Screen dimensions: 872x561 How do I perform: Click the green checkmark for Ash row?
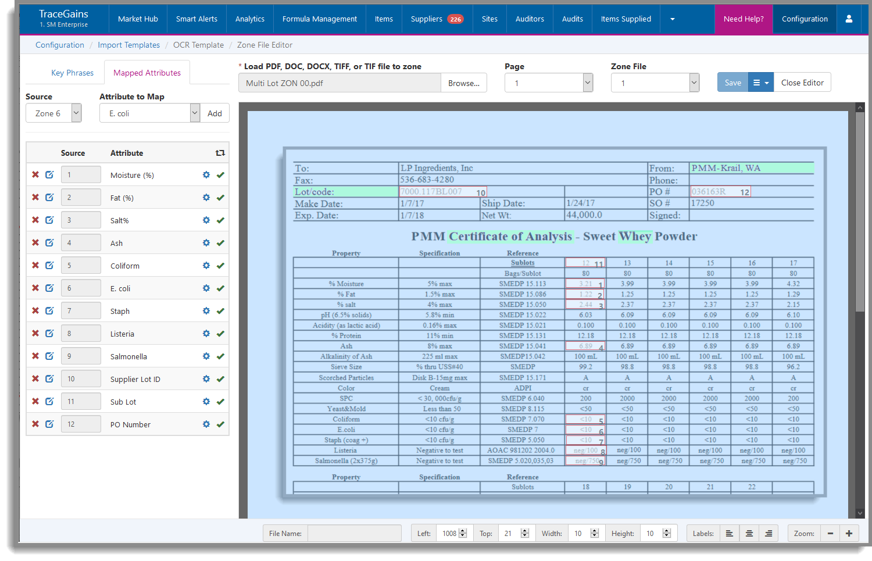coord(220,243)
